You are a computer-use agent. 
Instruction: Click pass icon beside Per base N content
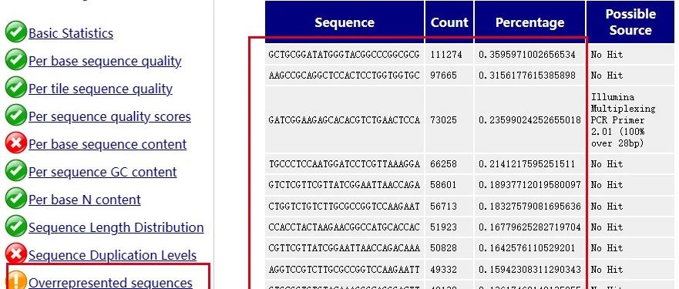click(x=16, y=200)
